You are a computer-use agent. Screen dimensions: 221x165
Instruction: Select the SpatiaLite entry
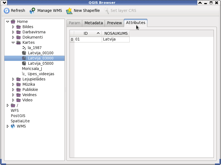(x=20, y=121)
